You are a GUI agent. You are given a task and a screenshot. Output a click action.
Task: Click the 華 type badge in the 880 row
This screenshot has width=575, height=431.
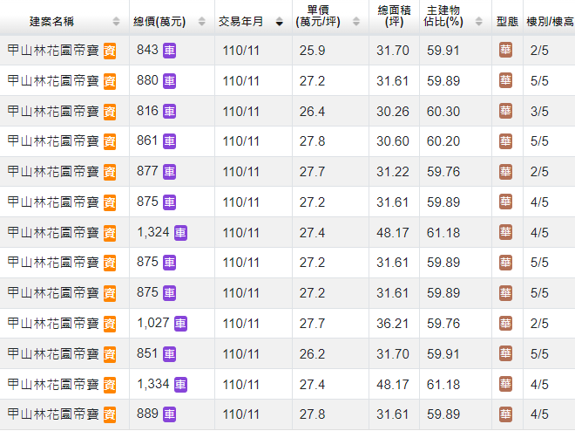pyautogui.click(x=505, y=80)
